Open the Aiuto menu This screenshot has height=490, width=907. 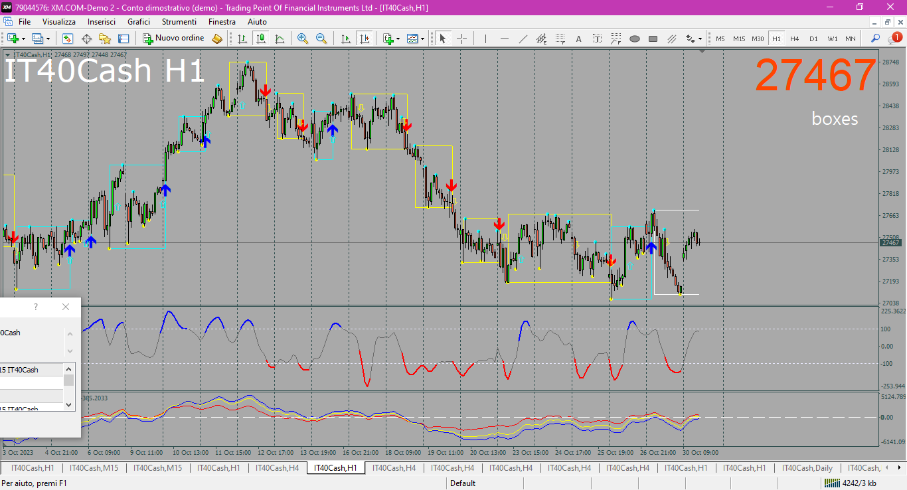[257, 22]
